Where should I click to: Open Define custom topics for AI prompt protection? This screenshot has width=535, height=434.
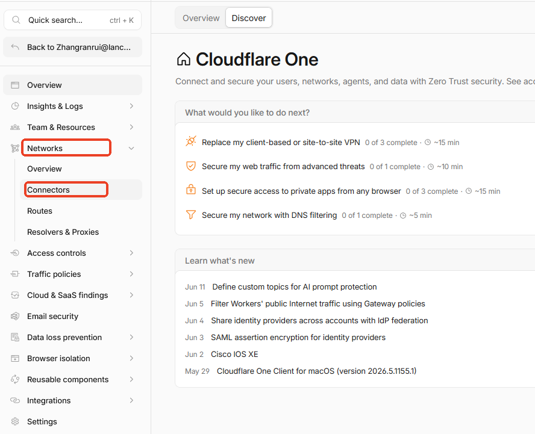click(295, 287)
